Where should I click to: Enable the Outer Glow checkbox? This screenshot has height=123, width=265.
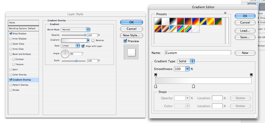[x=11, y=44]
